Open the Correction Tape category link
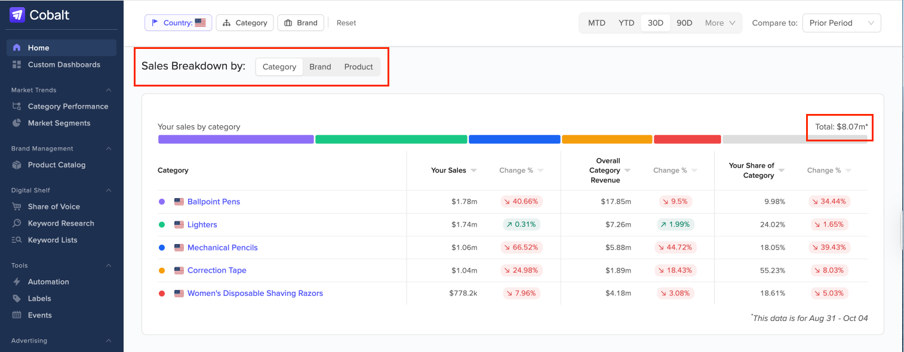The image size is (904, 352). coord(217,270)
